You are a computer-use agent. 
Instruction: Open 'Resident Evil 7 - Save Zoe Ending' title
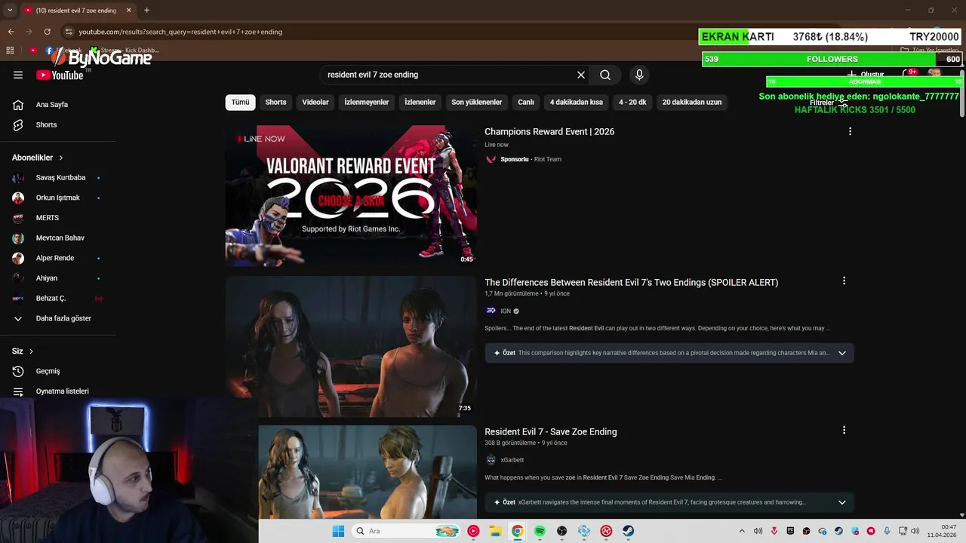551,431
